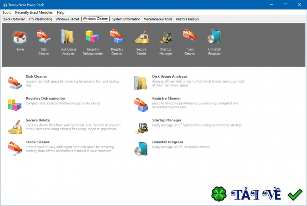Click Registry Defragmenter colored cubes icon in list

pyautogui.click(x=15, y=105)
